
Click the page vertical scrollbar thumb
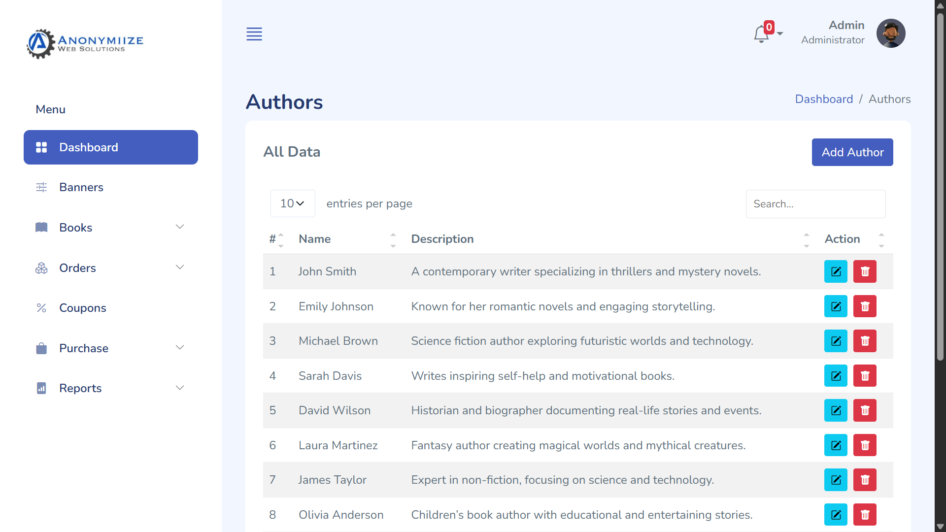[x=940, y=187]
